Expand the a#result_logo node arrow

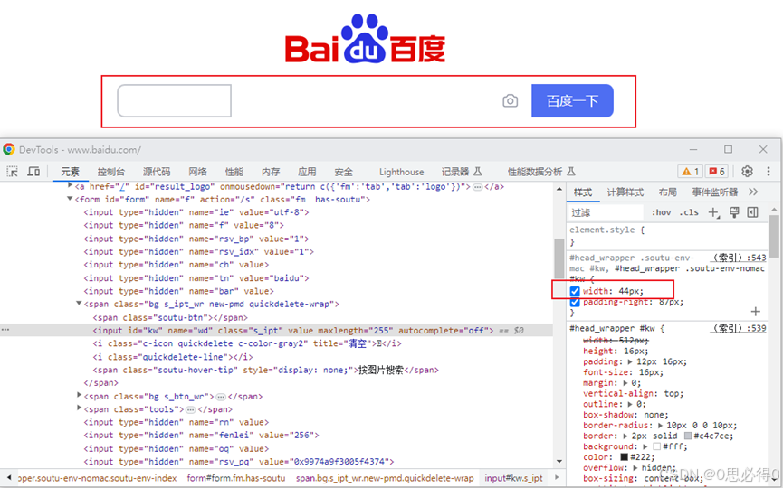pyautogui.click(x=70, y=185)
